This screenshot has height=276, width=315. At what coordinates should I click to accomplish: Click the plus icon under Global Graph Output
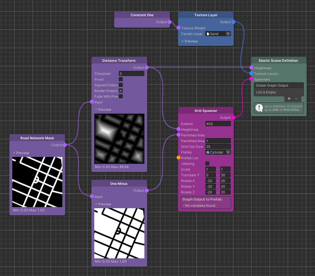pyautogui.click(x=289, y=99)
